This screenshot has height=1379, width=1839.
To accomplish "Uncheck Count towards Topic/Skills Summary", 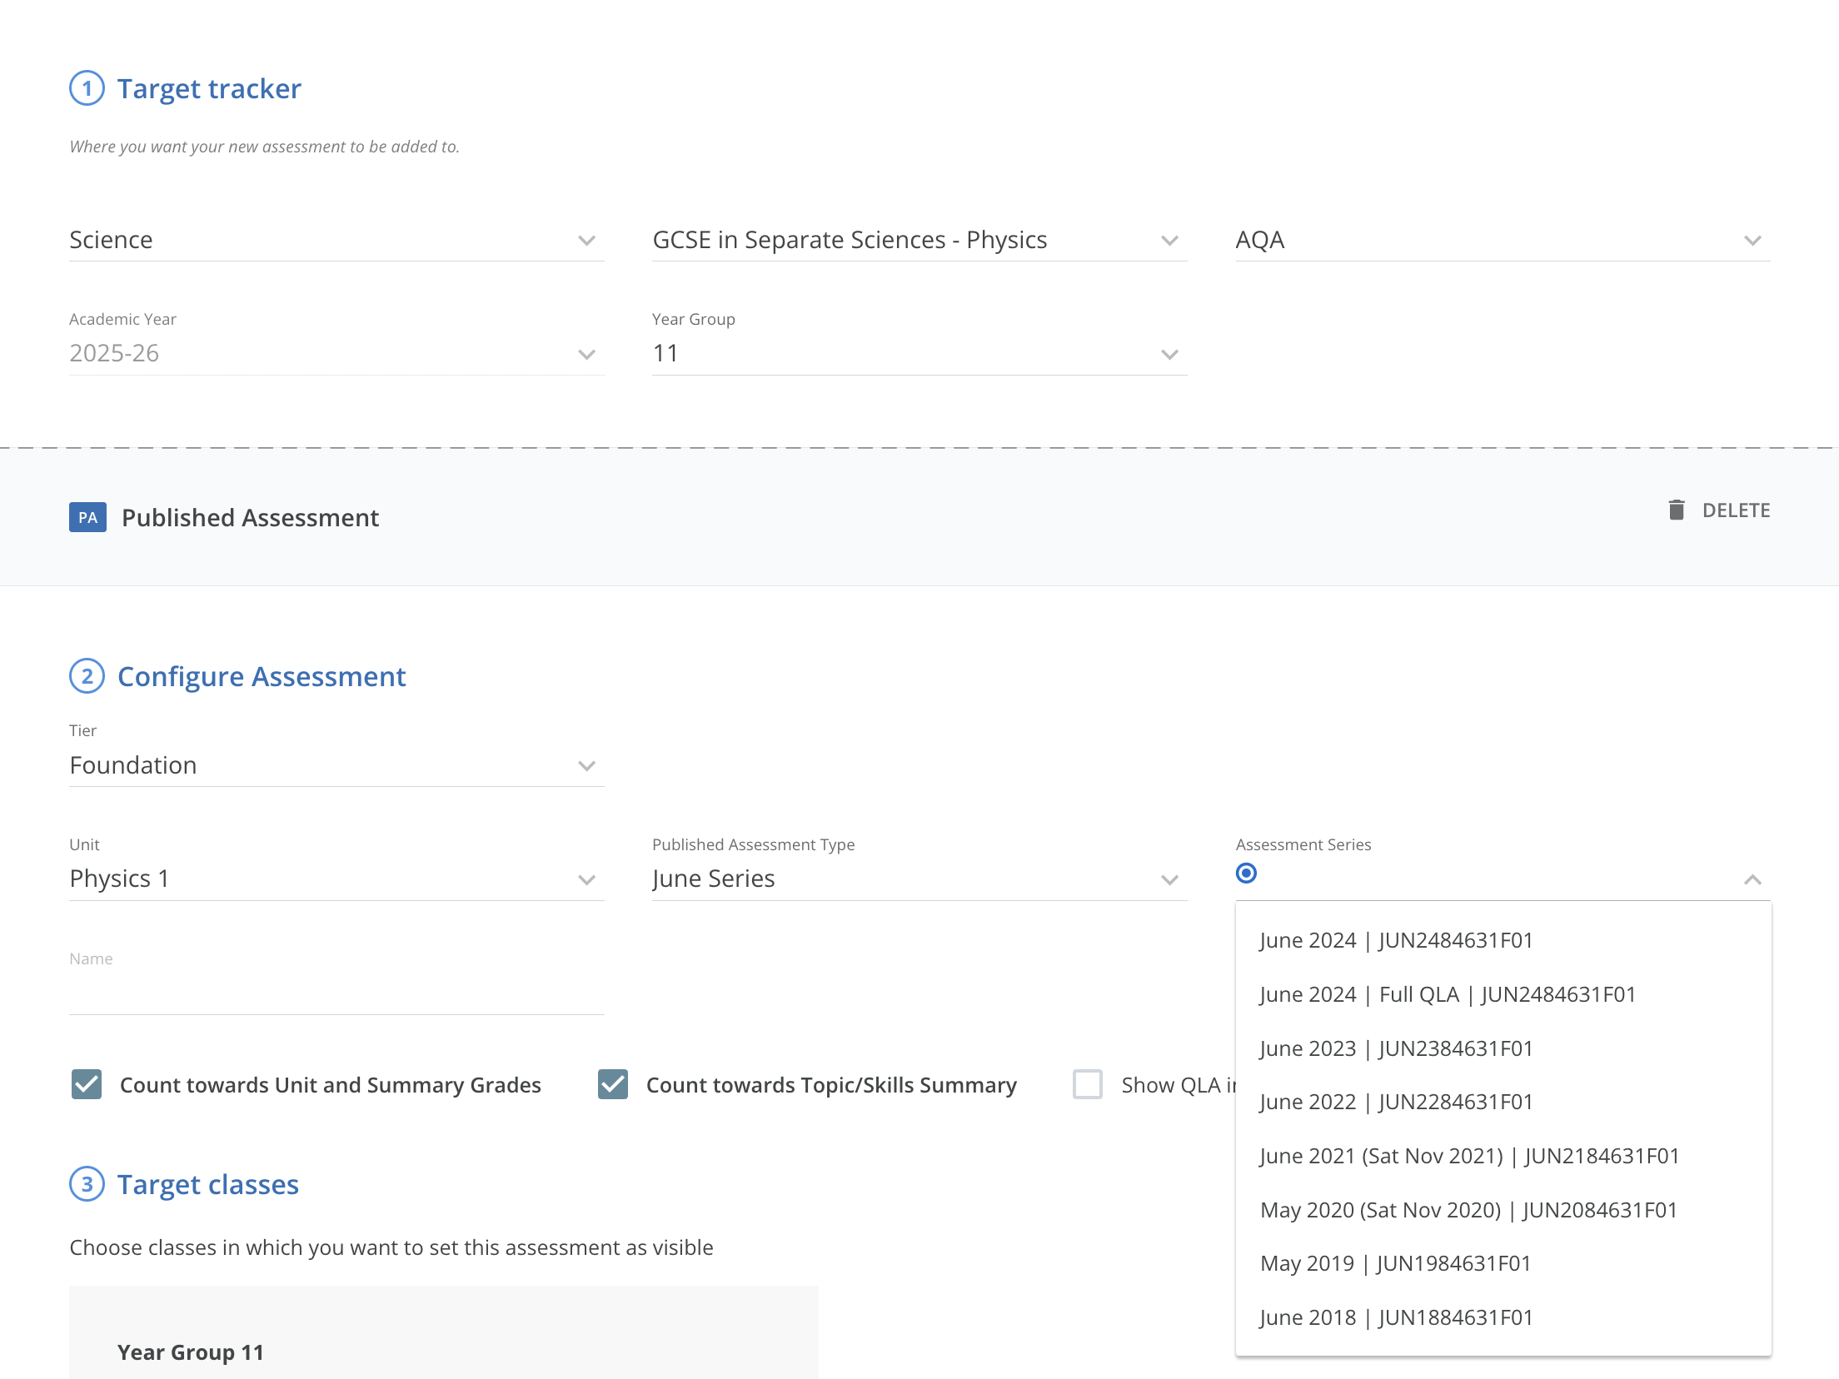I will (613, 1084).
